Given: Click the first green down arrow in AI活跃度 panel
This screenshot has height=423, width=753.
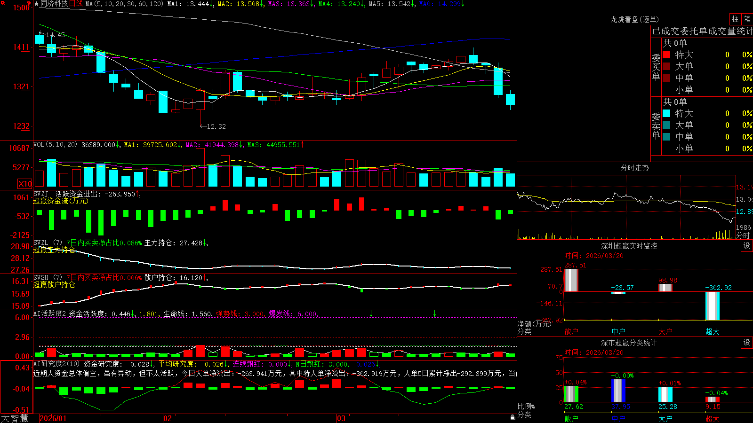Looking at the screenshot, I should click(371, 313).
